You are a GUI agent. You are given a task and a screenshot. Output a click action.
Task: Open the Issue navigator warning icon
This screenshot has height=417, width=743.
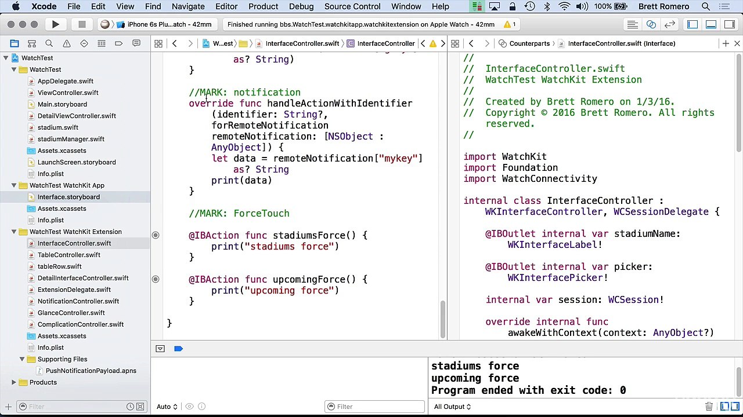click(67, 43)
